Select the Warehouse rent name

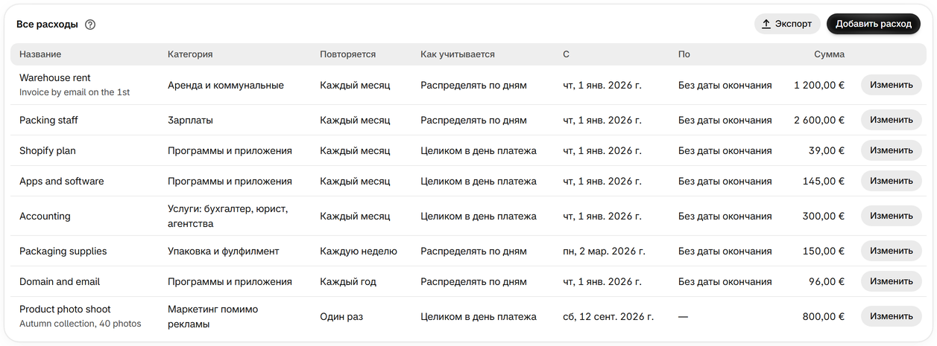[55, 77]
